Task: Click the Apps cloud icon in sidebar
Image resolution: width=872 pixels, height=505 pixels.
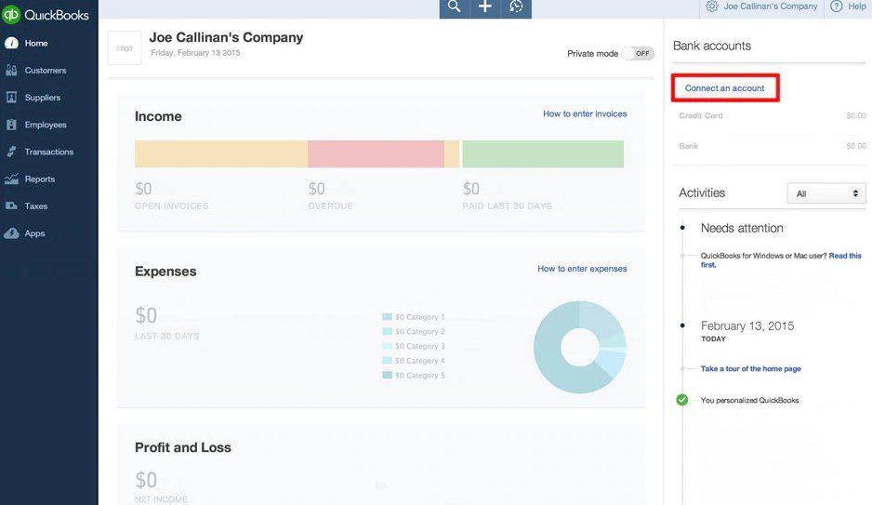Action: coord(11,233)
